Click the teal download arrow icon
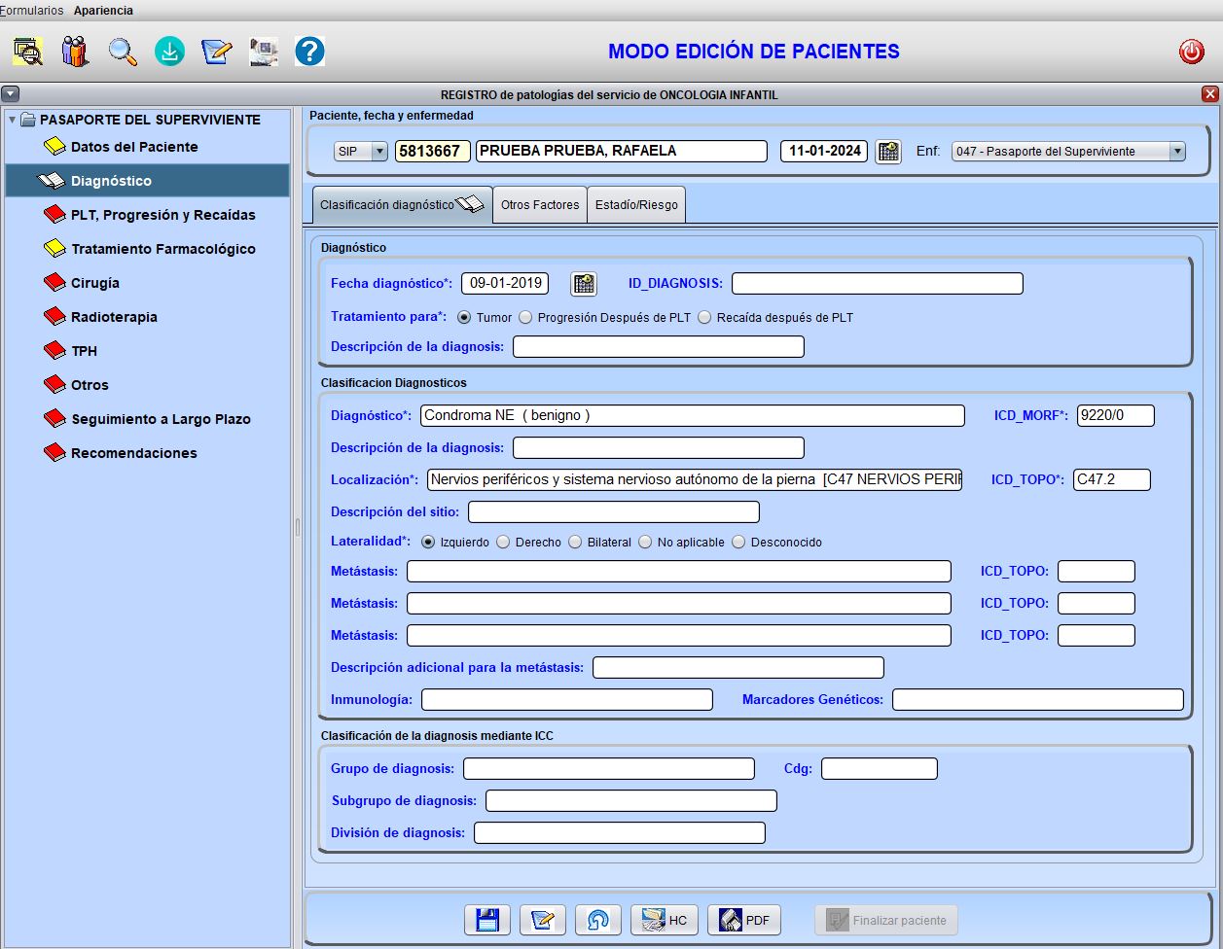This screenshot has height=949, width=1223. (x=169, y=52)
